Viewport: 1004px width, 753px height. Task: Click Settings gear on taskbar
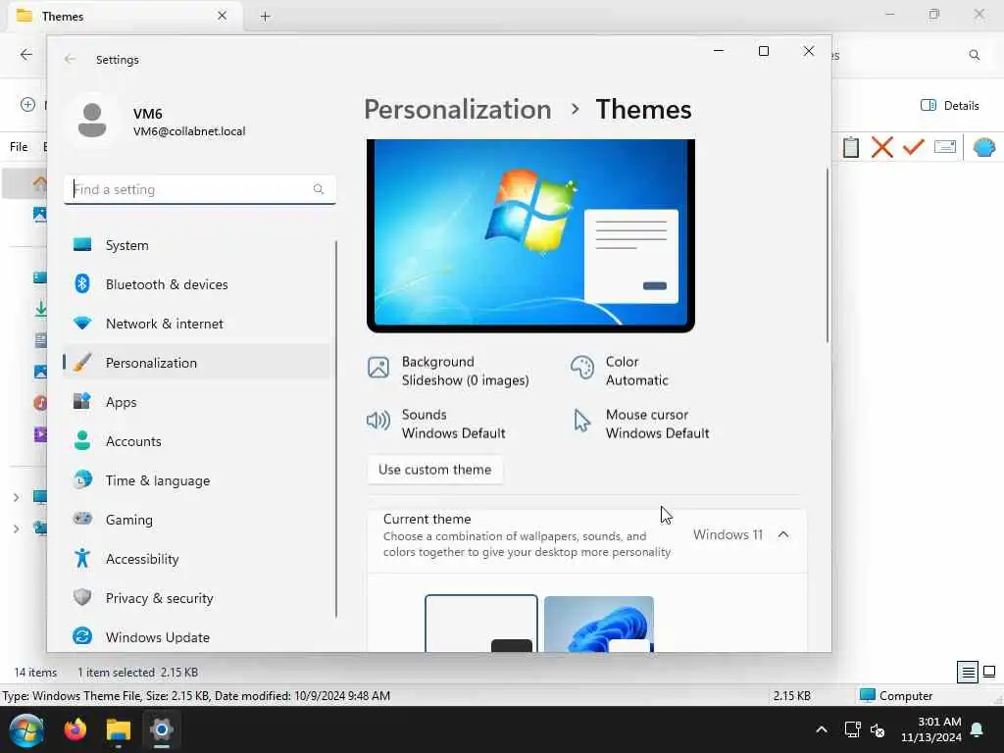point(162,729)
